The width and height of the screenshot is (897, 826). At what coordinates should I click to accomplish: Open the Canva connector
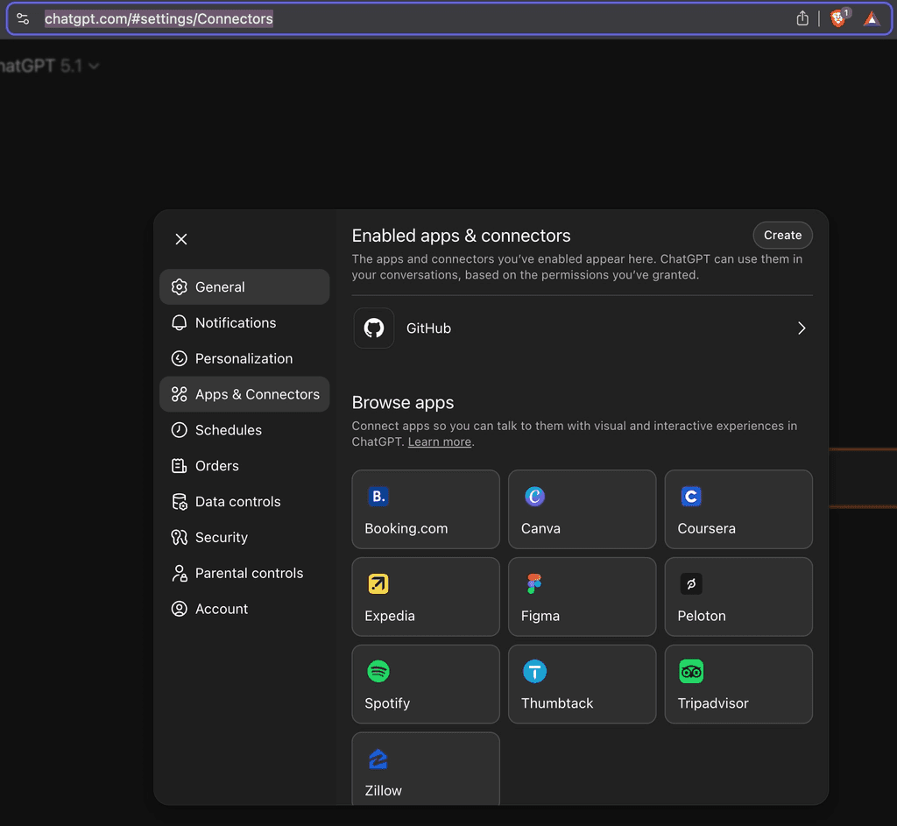[x=582, y=509]
